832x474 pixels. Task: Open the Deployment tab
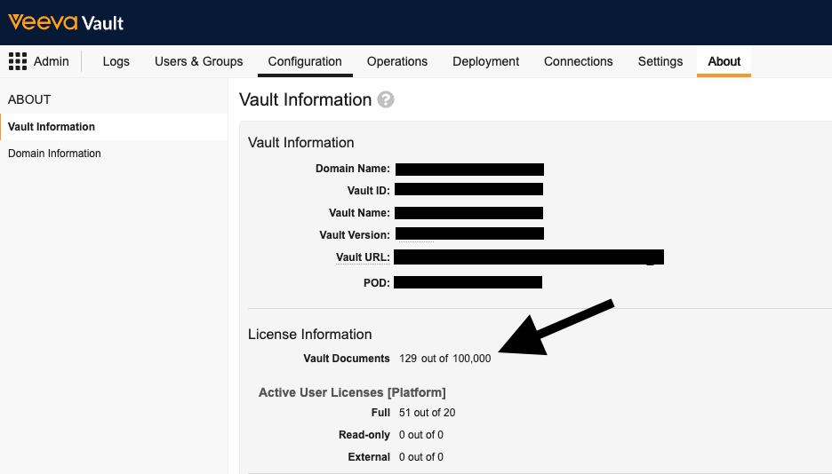pos(485,61)
